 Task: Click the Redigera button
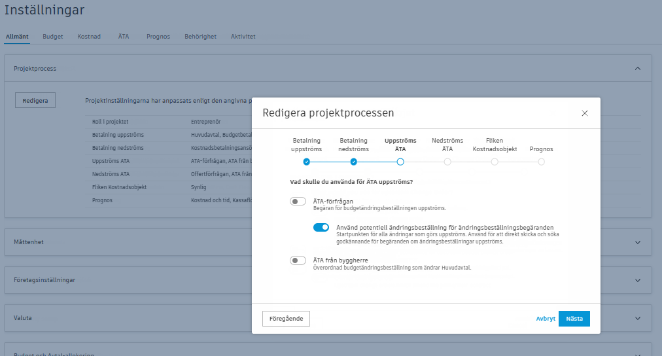click(x=35, y=101)
